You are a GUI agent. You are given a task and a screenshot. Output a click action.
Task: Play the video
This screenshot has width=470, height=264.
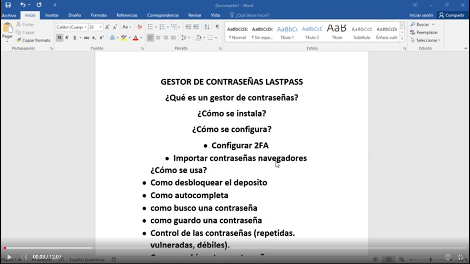[x=9, y=257]
